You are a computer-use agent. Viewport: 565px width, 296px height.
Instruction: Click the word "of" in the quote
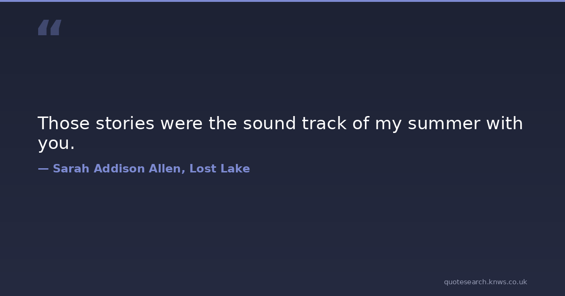point(360,124)
